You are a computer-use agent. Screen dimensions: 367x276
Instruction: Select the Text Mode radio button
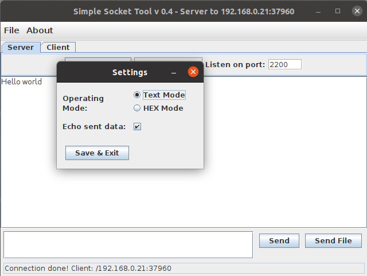click(137, 95)
